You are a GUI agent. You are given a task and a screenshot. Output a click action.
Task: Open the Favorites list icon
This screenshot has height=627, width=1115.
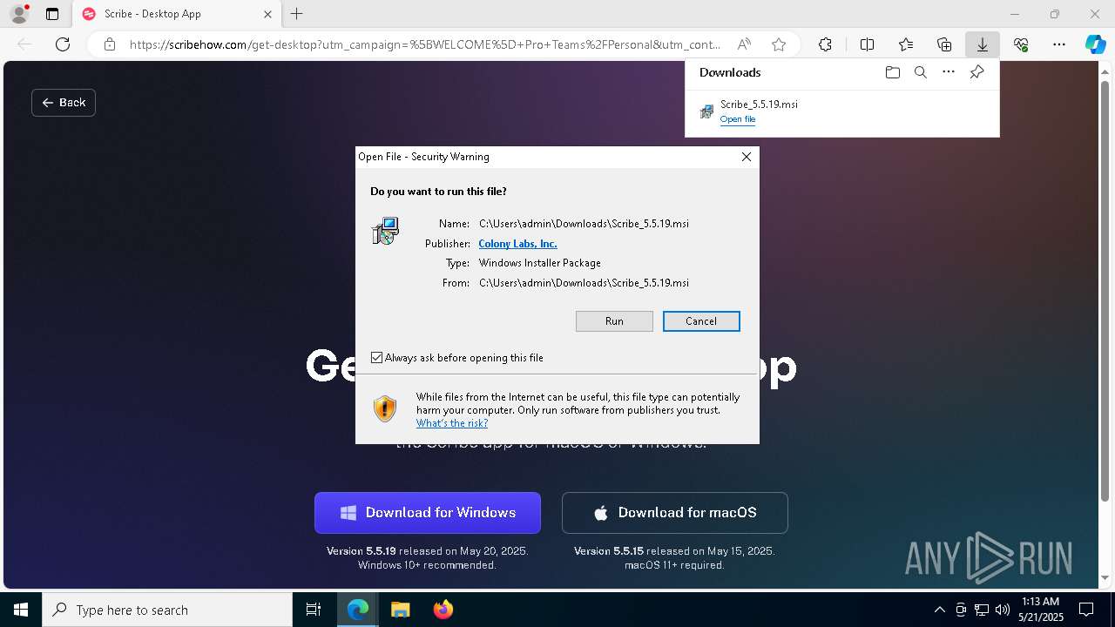tap(906, 44)
